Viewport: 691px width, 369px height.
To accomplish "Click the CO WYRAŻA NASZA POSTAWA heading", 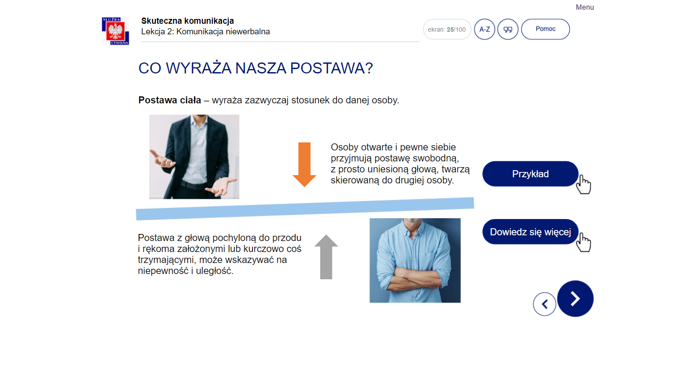I will [x=256, y=68].
